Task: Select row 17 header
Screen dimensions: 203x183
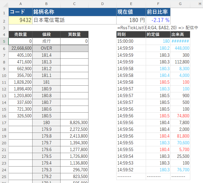Action: [x=4, y=123]
